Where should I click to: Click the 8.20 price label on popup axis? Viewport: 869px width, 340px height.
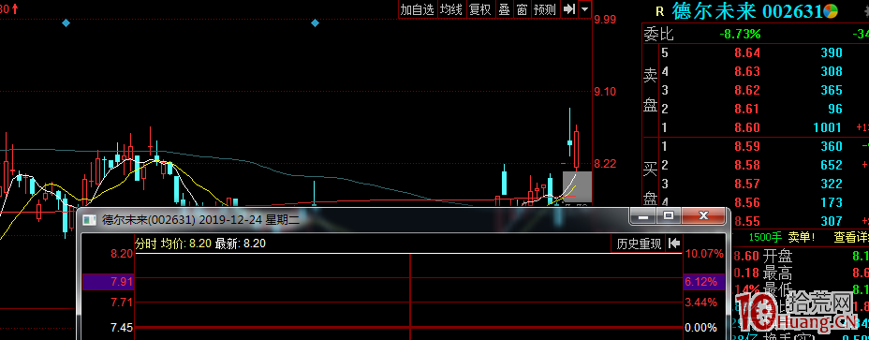122,254
